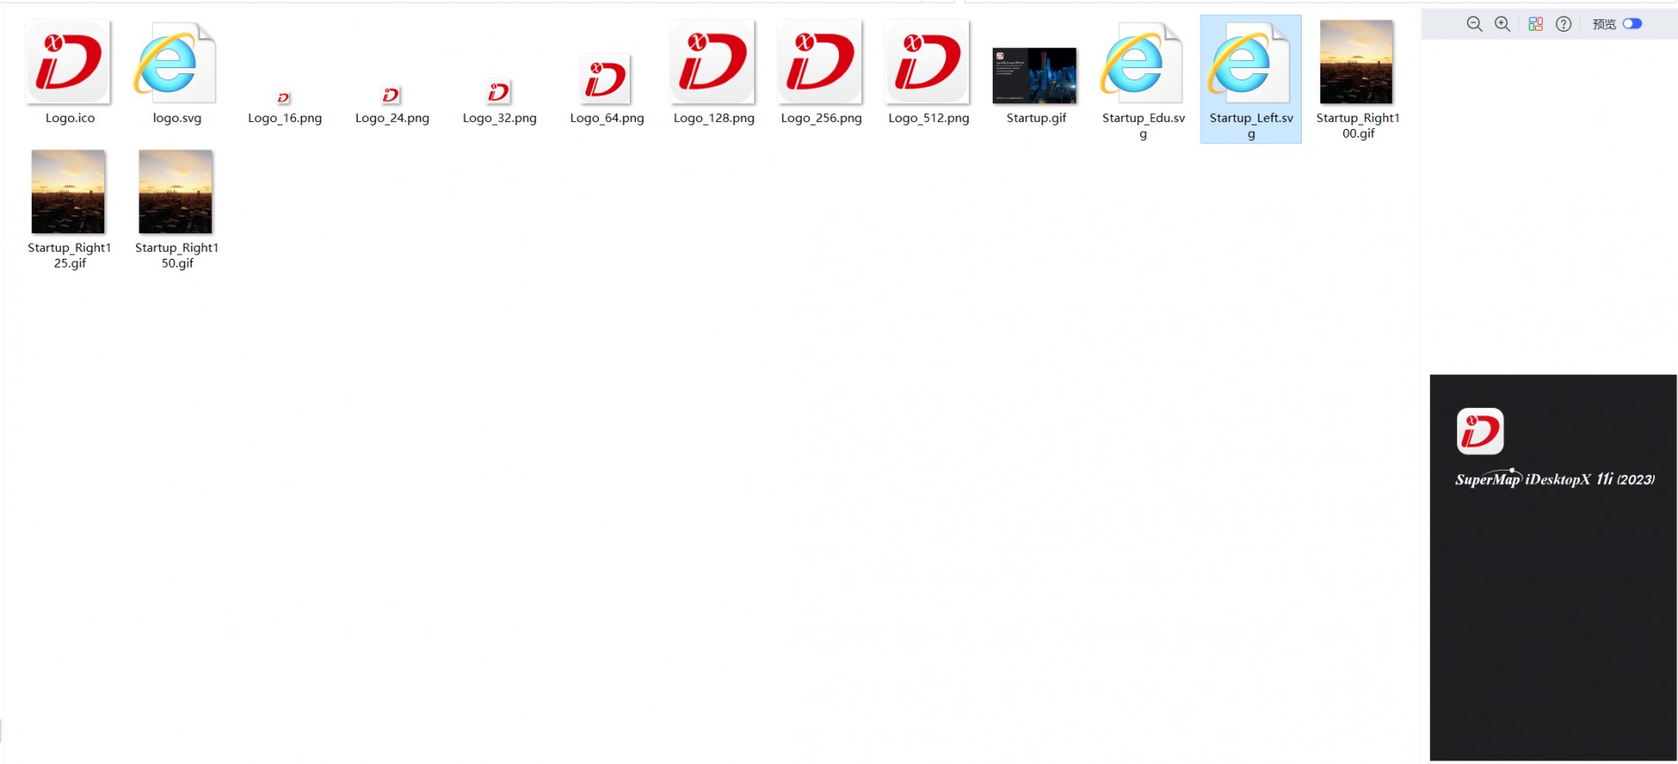1678x764 pixels.
Task: Toggle the 预览 preview switch
Action: click(x=1633, y=24)
